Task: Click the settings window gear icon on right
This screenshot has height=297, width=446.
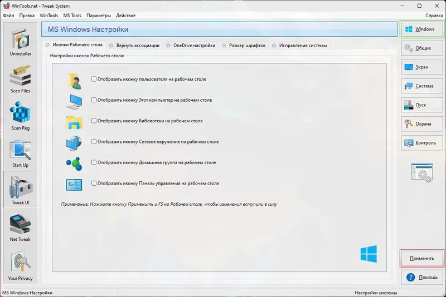Action: pyautogui.click(x=422, y=173)
